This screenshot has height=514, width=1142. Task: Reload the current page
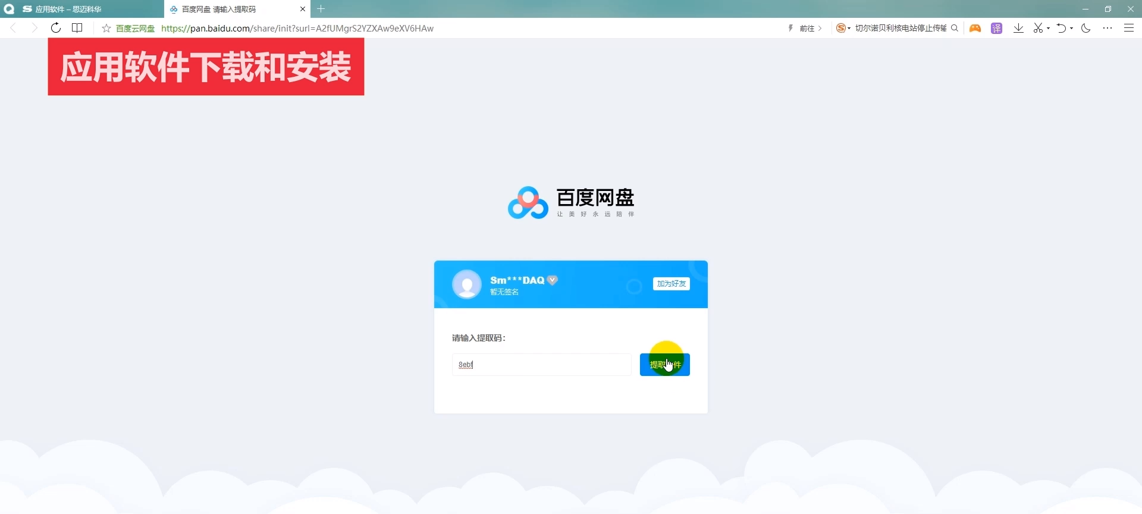(55, 28)
